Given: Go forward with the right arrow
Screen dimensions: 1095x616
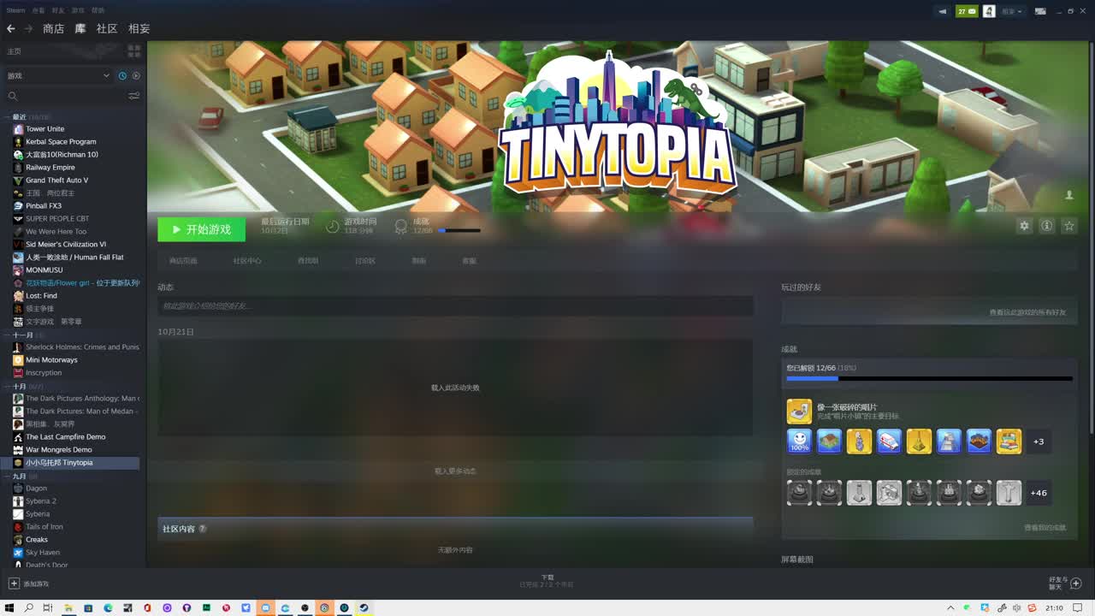Looking at the screenshot, I should [x=28, y=28].
